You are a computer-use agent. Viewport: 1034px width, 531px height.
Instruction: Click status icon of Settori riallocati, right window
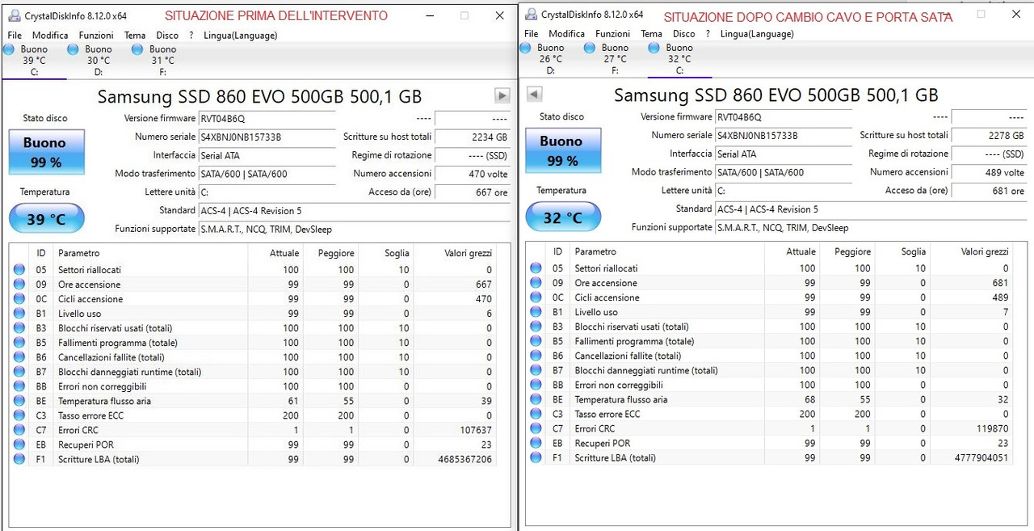[x=536, y=268]
